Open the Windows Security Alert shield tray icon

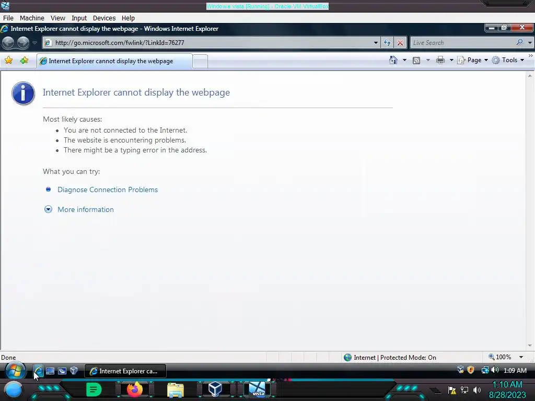(x=471, y=370)
